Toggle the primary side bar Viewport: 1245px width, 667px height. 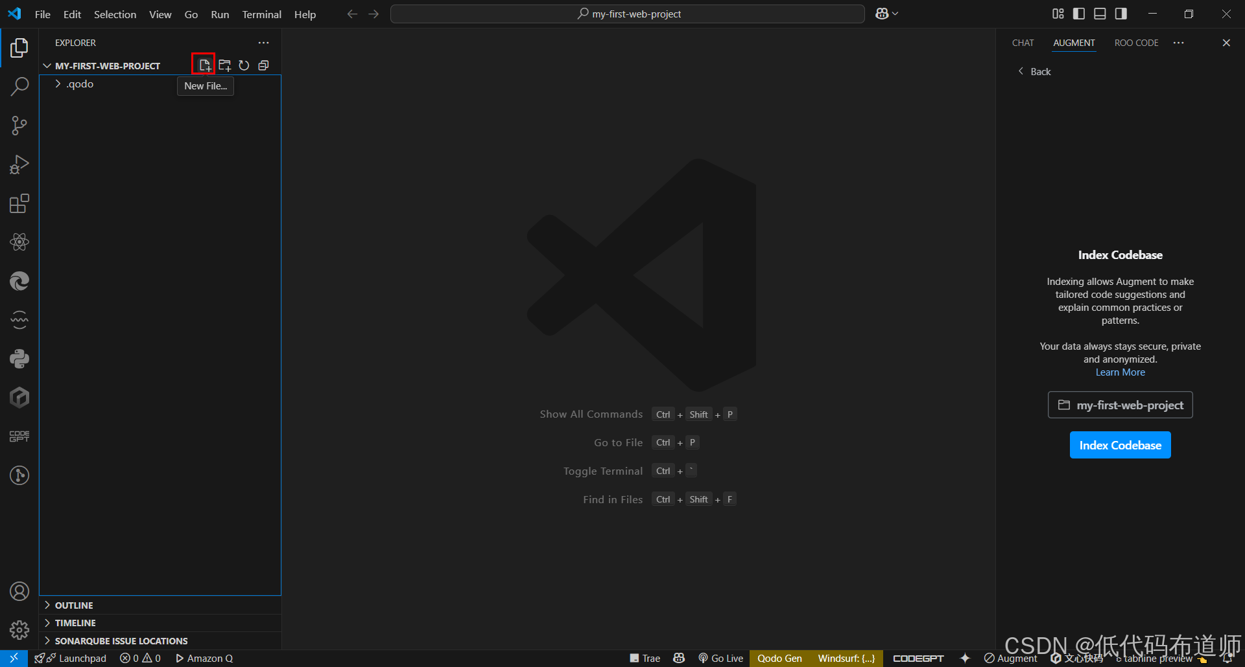coord(1079,14)
